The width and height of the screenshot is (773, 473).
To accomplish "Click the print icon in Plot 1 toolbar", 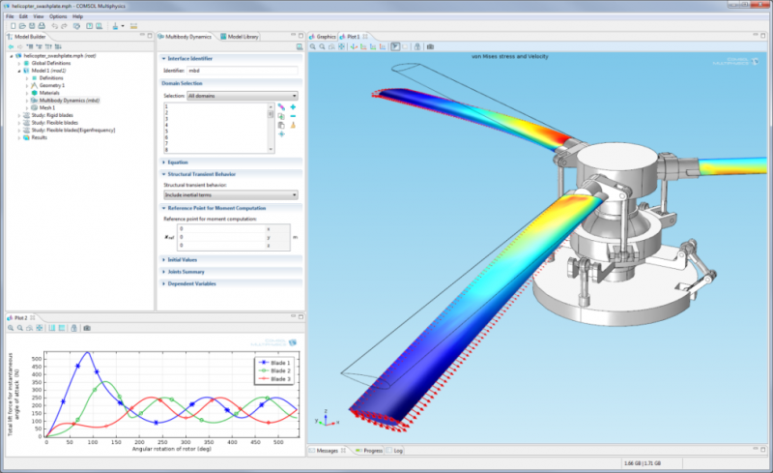I will click(417, 46).
